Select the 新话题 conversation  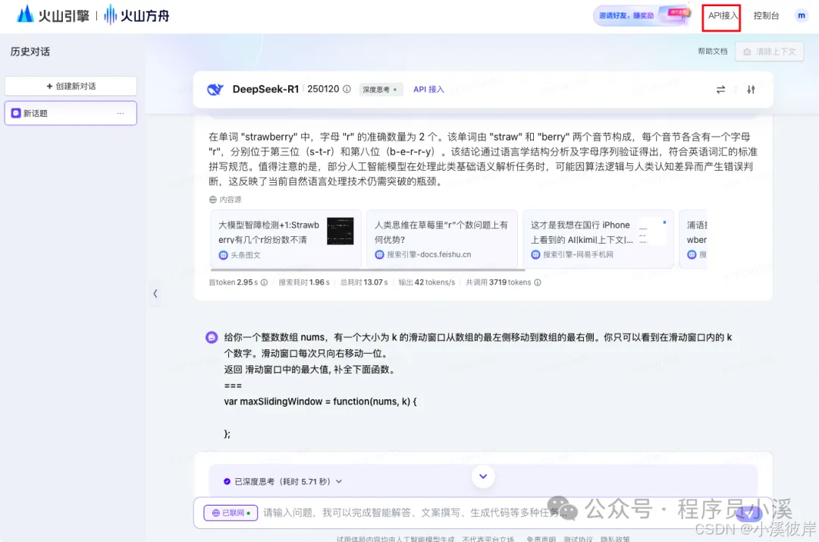pos(71,113)
